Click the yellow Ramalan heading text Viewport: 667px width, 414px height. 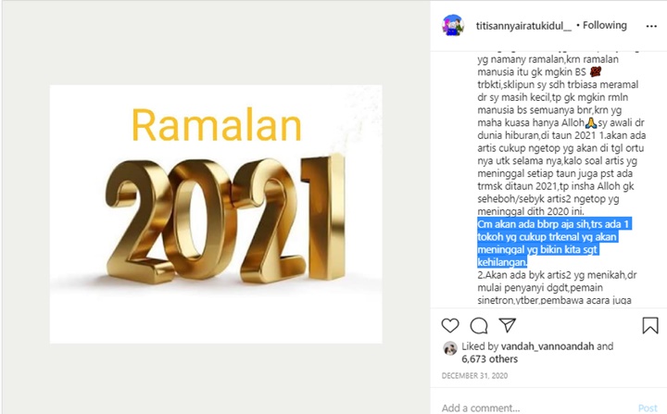point(217,125)
